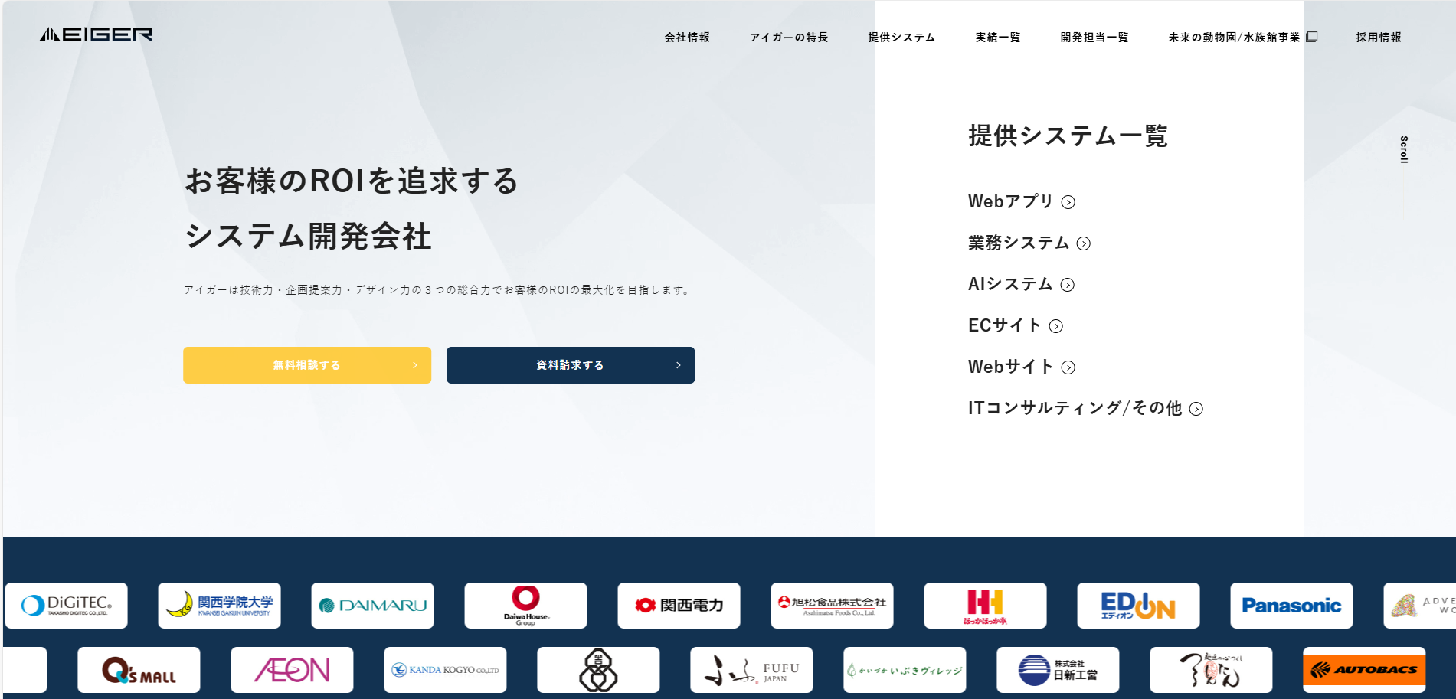The width and height of the screenshot is (1456, 699).
Task: Click the 関西学院大学 logo card
Action: (219, 606)
